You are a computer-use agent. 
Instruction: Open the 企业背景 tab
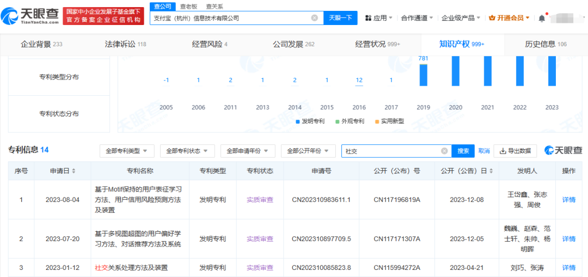click(x=41, y=44)
